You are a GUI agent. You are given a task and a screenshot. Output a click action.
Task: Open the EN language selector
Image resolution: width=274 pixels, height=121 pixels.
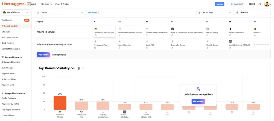(252, 4)
